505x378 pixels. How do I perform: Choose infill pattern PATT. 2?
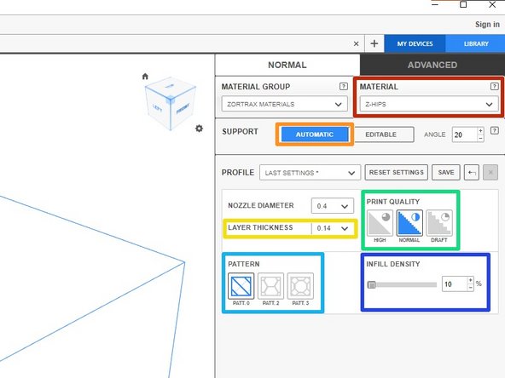270,286
